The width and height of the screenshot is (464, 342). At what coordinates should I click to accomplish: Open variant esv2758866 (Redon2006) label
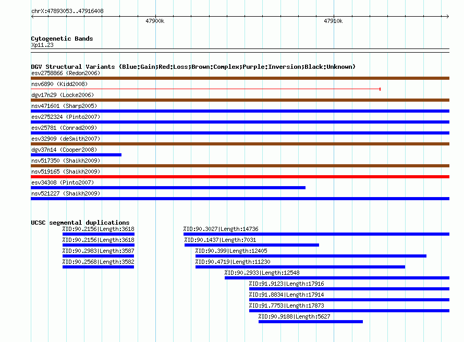tap(66, 73)
